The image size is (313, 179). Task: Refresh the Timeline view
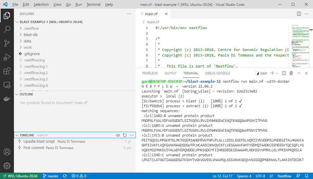125,135
